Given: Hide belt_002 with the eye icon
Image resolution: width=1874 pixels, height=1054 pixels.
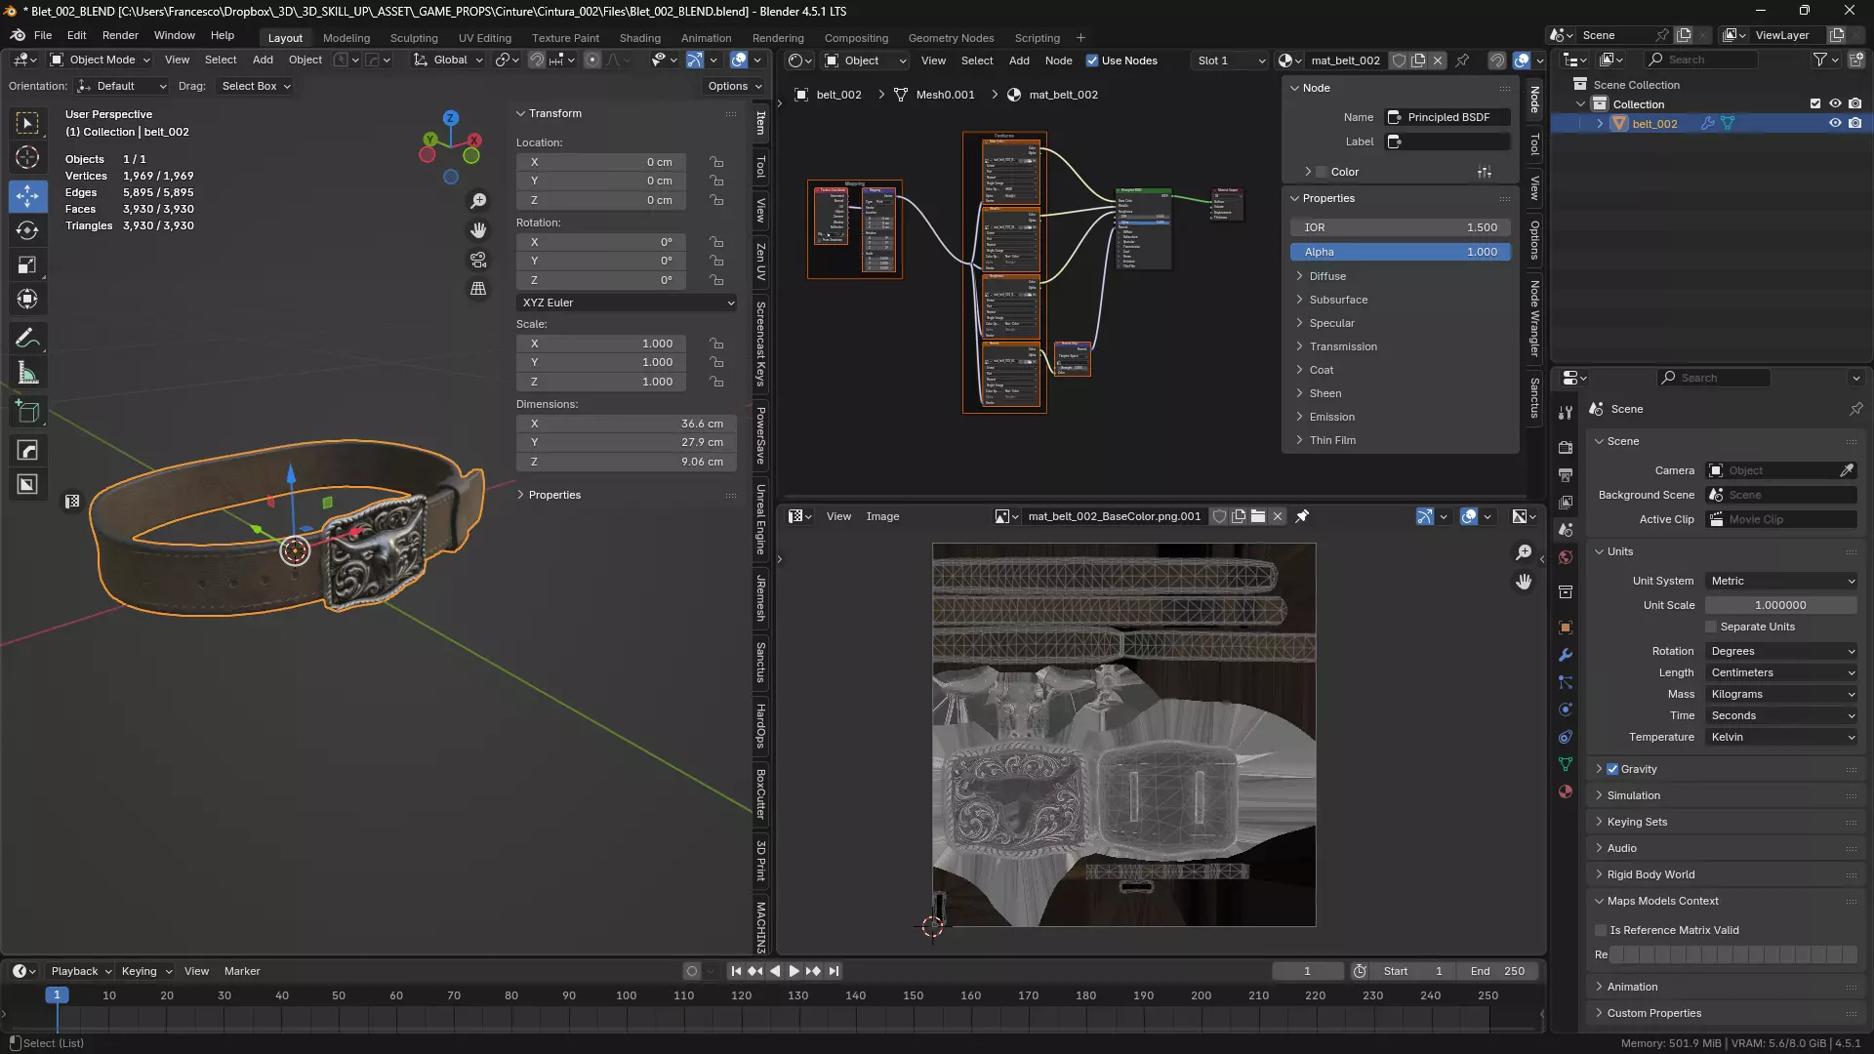Looking at the screenshot, I should click(1835, 124).
